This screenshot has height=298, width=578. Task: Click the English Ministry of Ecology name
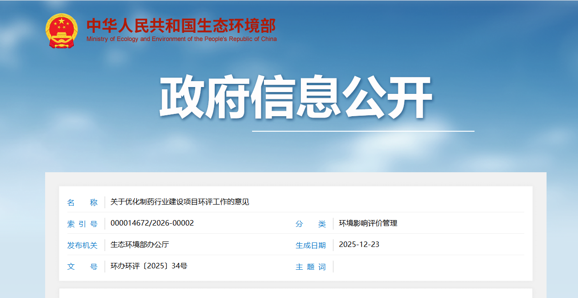coord(181,39)
